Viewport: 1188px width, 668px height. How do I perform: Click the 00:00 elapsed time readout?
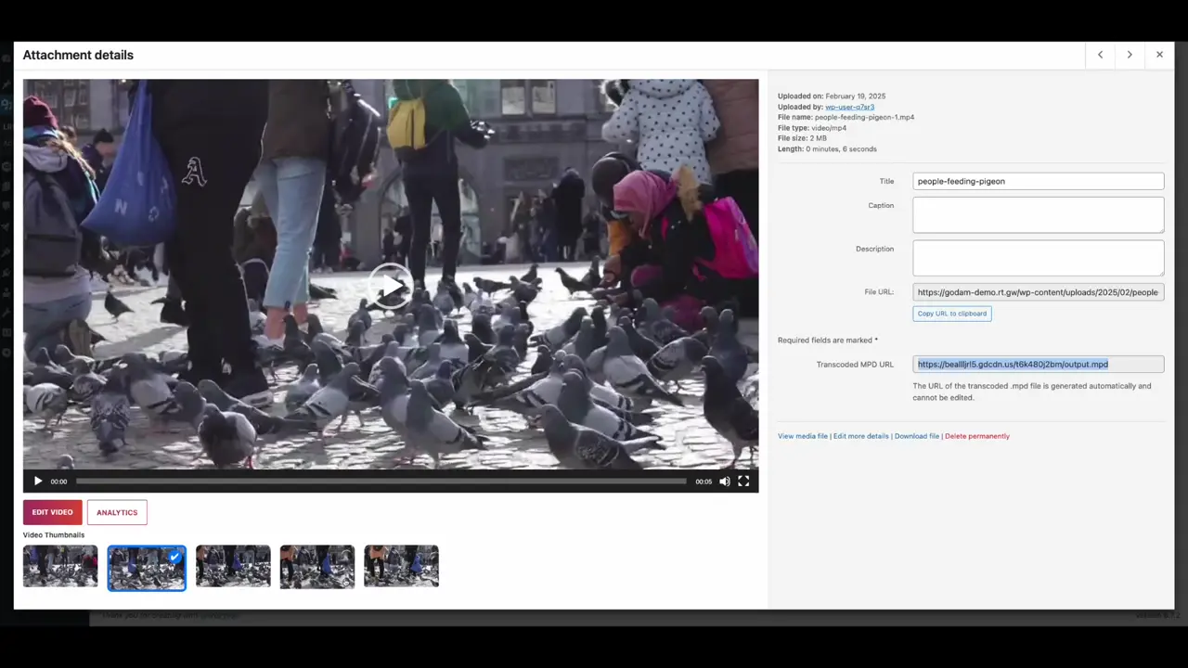click(58, 482)
